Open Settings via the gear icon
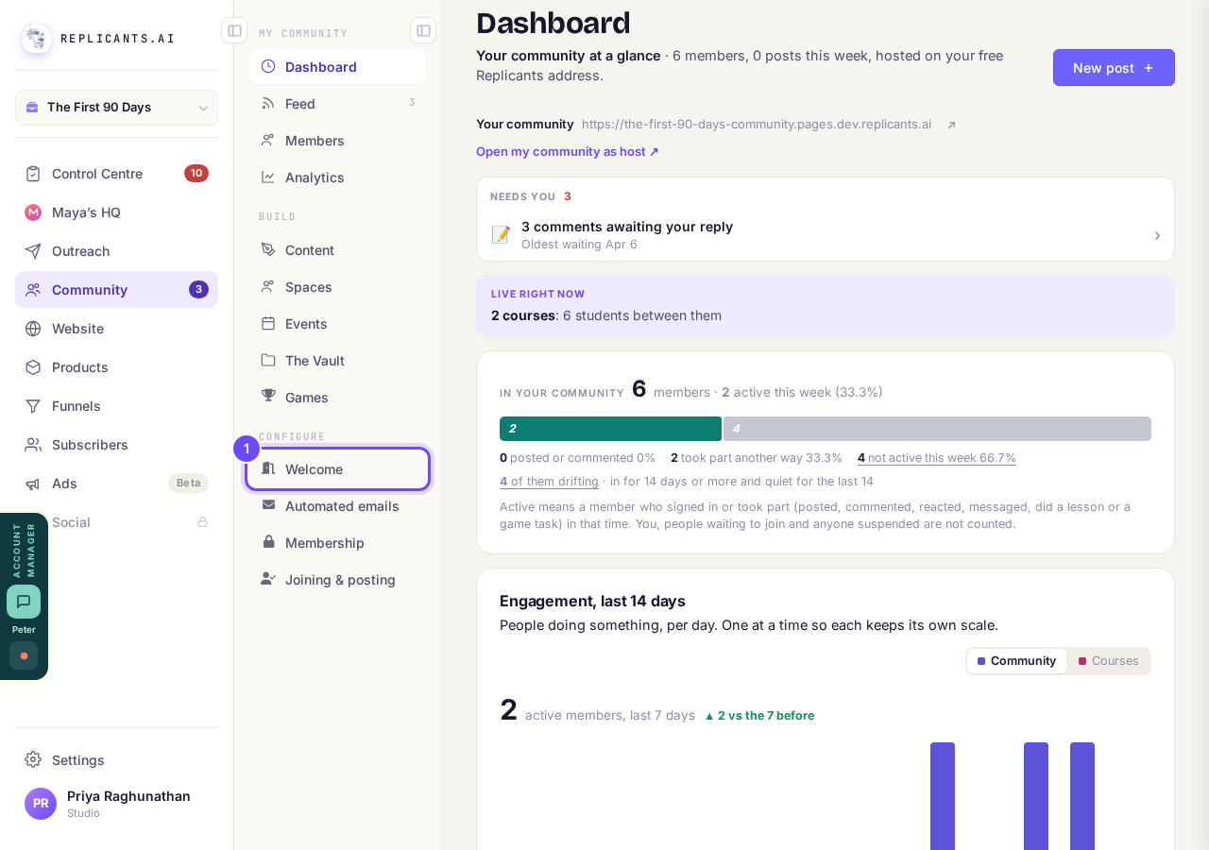1209x850 pixels. [x=33, y=760]
